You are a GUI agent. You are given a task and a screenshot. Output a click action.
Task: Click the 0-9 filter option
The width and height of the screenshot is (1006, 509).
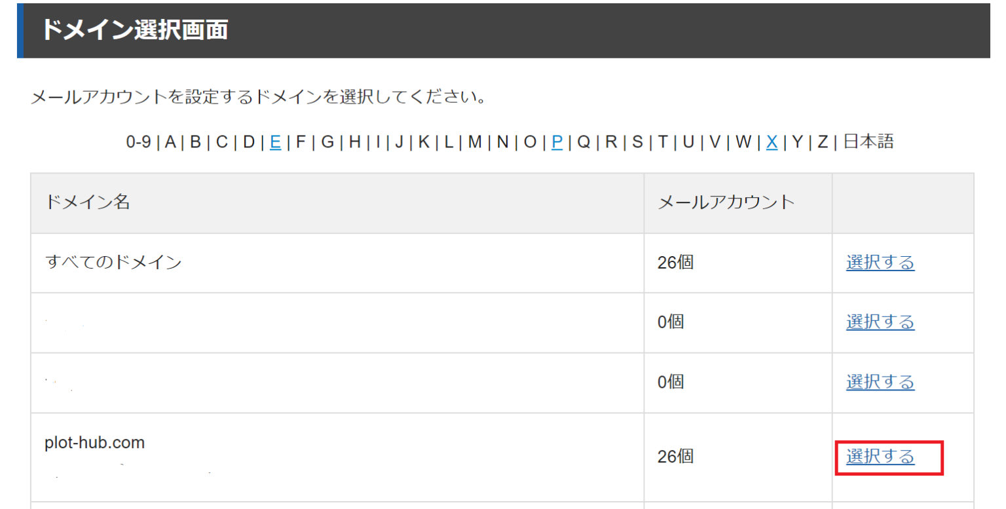coord(138,141)
